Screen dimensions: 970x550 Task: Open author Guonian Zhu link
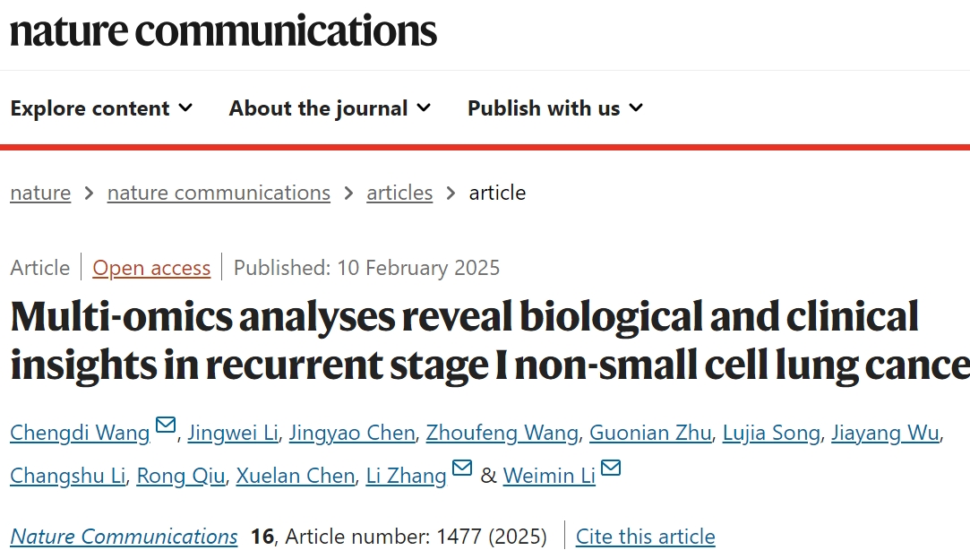click(x=650, y=433)
